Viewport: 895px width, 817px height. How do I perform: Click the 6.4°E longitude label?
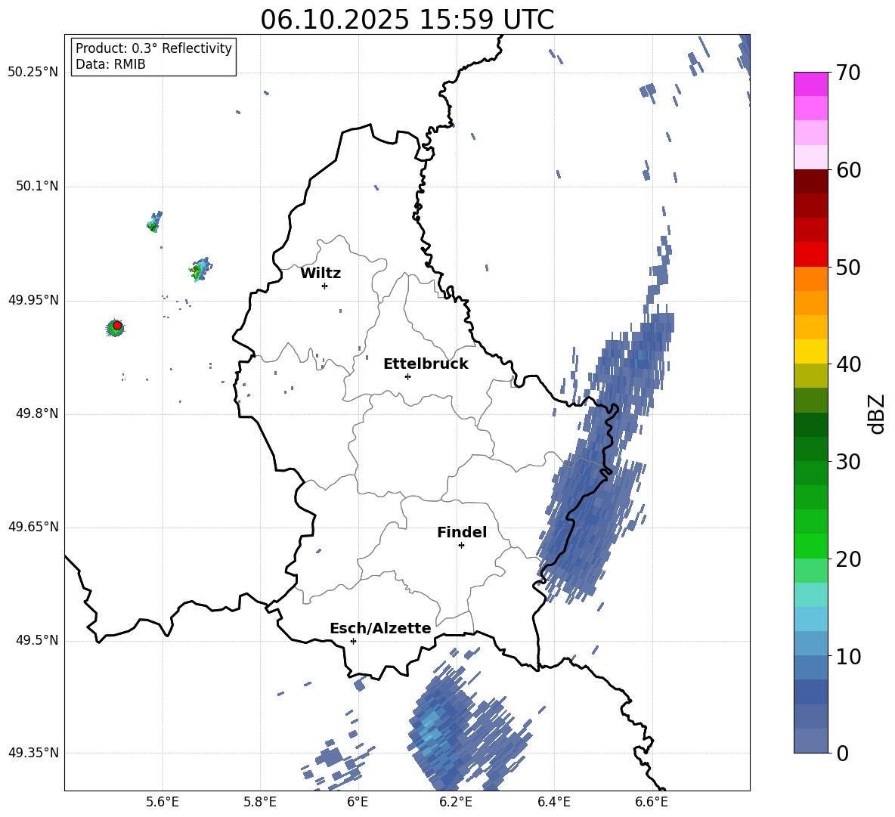(x=553, y=802)
